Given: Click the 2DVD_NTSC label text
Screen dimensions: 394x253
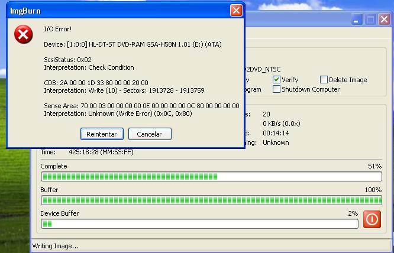Looking at the screenshot, I should 263,70.
